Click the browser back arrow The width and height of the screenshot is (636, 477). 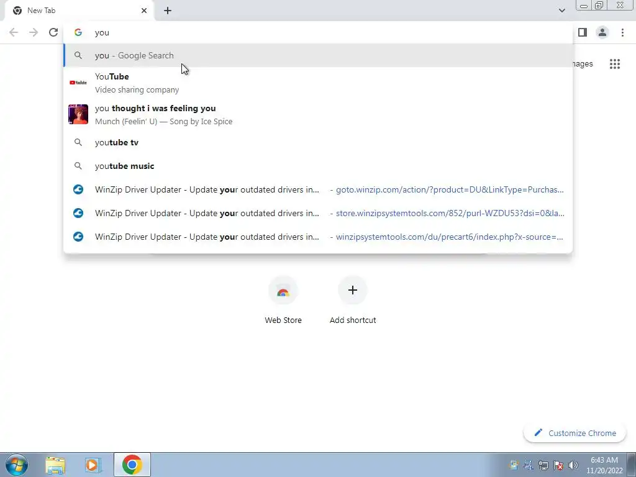(x=14, y=32)
